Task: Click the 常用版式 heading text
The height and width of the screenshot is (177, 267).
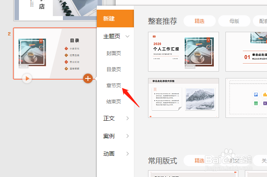Action: pos(163,161)
